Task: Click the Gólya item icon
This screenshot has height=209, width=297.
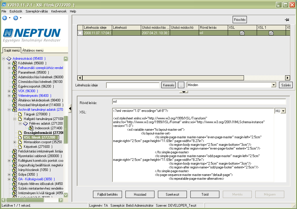Action: click(x=14, y=175)
